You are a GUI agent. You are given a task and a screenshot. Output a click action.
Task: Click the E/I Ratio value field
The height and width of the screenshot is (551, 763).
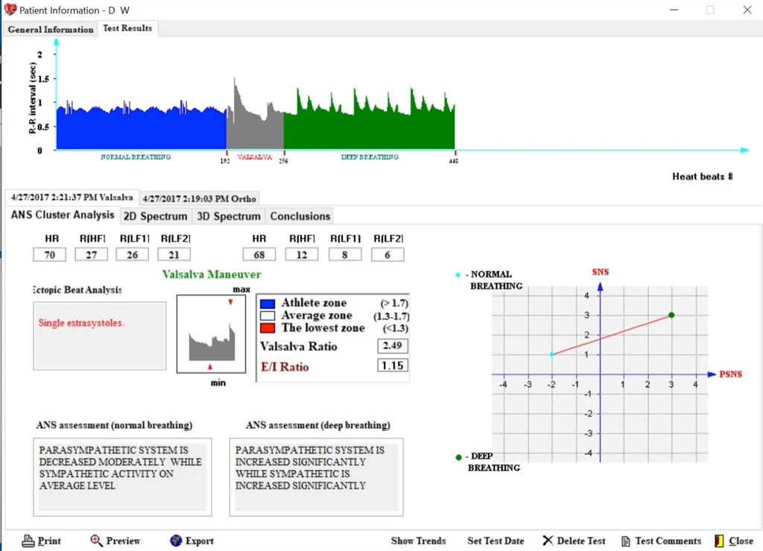pos(392,366)
